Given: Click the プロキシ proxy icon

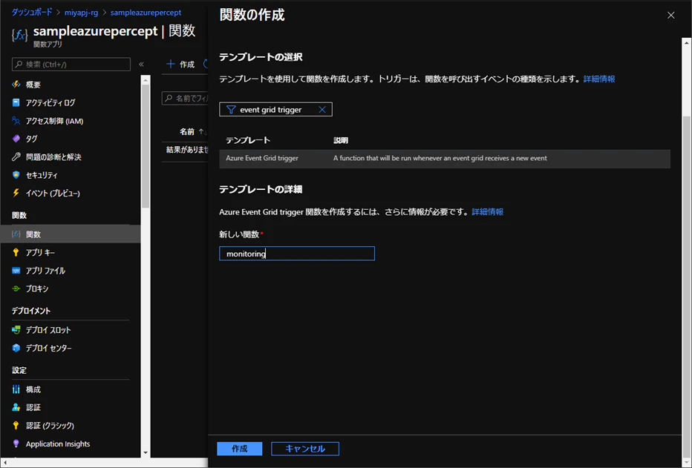Looking at the screenshot, I should pos(16,289).
